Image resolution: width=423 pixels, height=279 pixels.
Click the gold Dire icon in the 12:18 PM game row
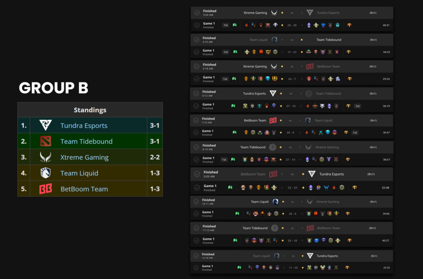(x=347, y=267)
